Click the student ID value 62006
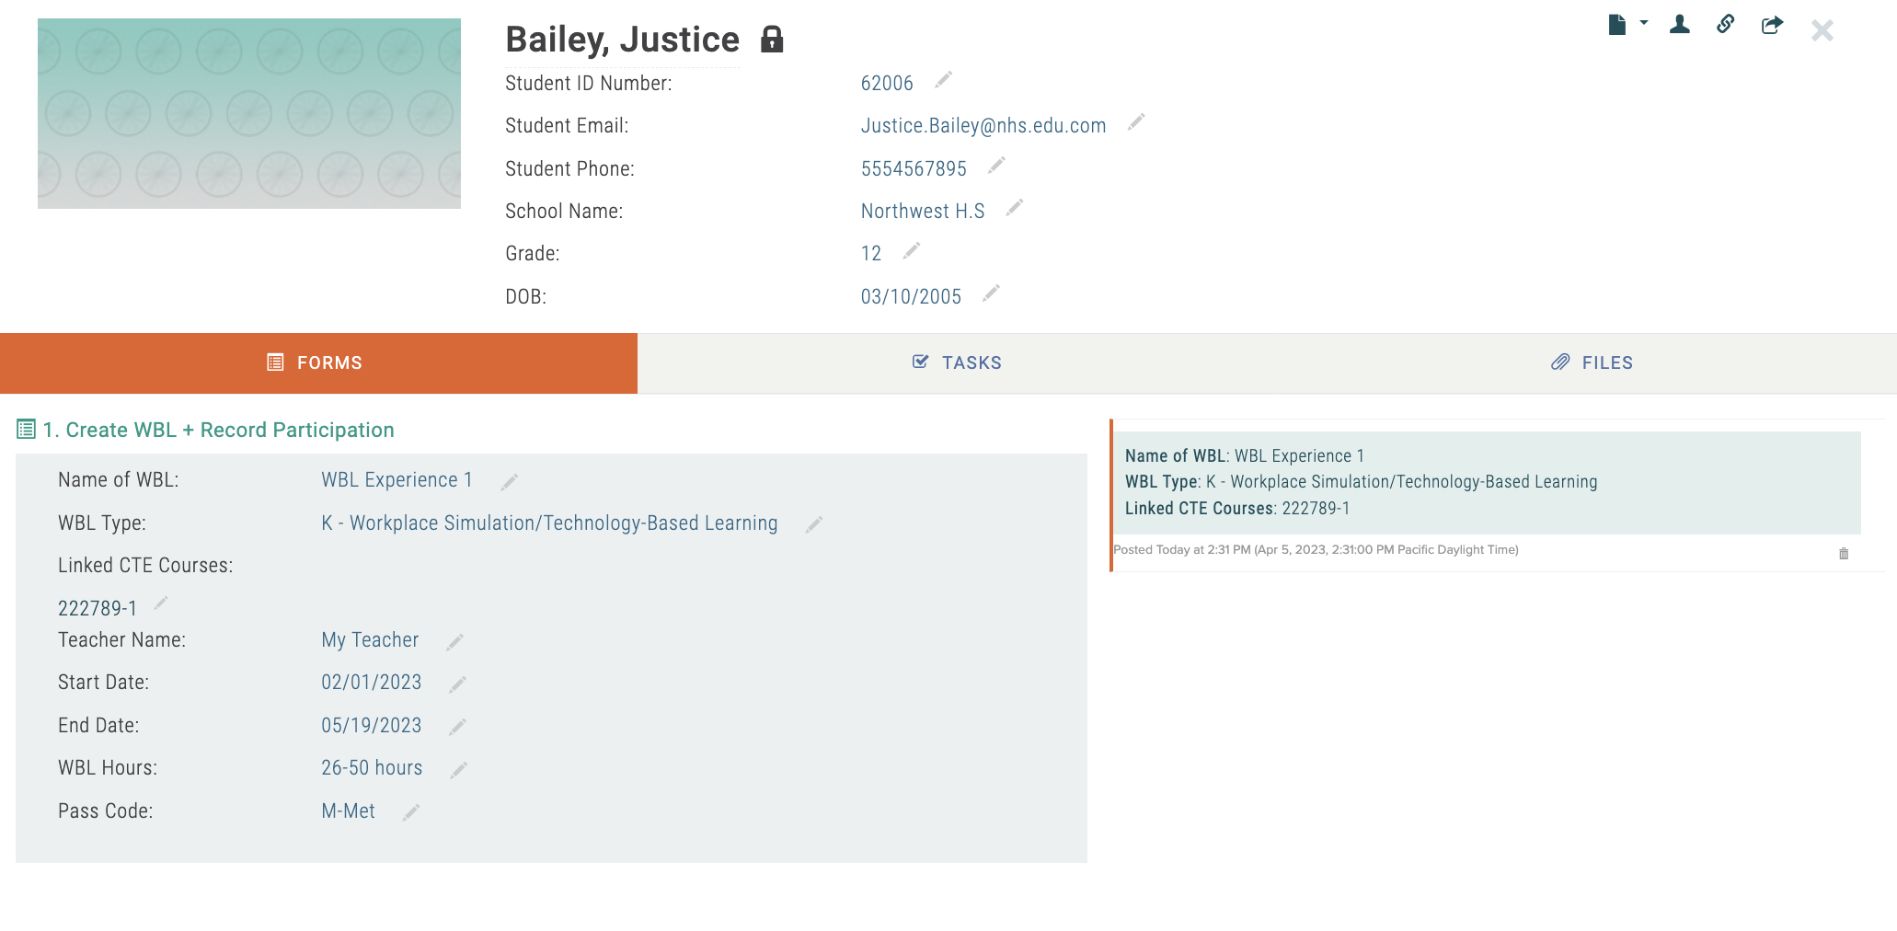The height and width of the screenshot is (931, 1897). (887, 84)
